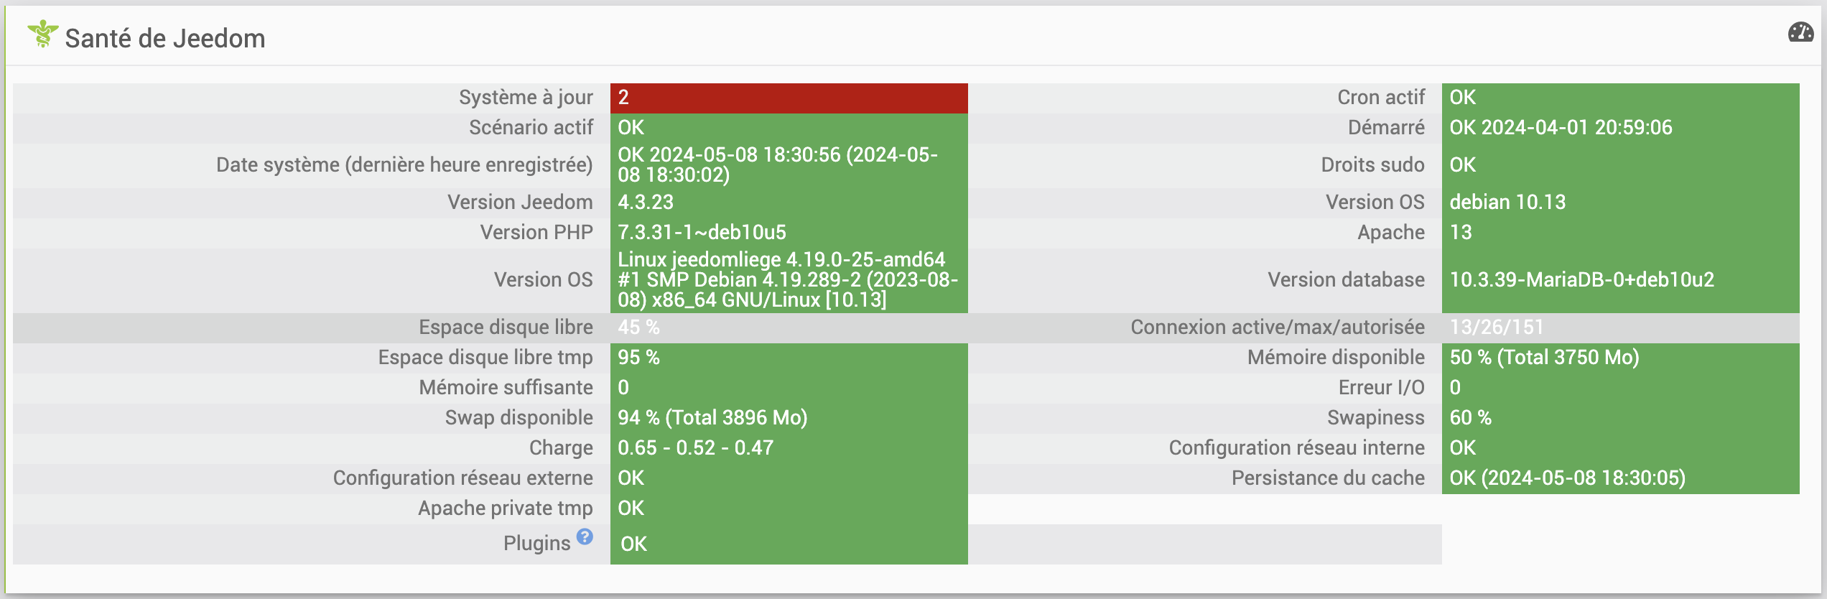The image size is (1827, 599).
Task: Click the Espace disque libre 45 % value
Action: [x=638, y=328]
